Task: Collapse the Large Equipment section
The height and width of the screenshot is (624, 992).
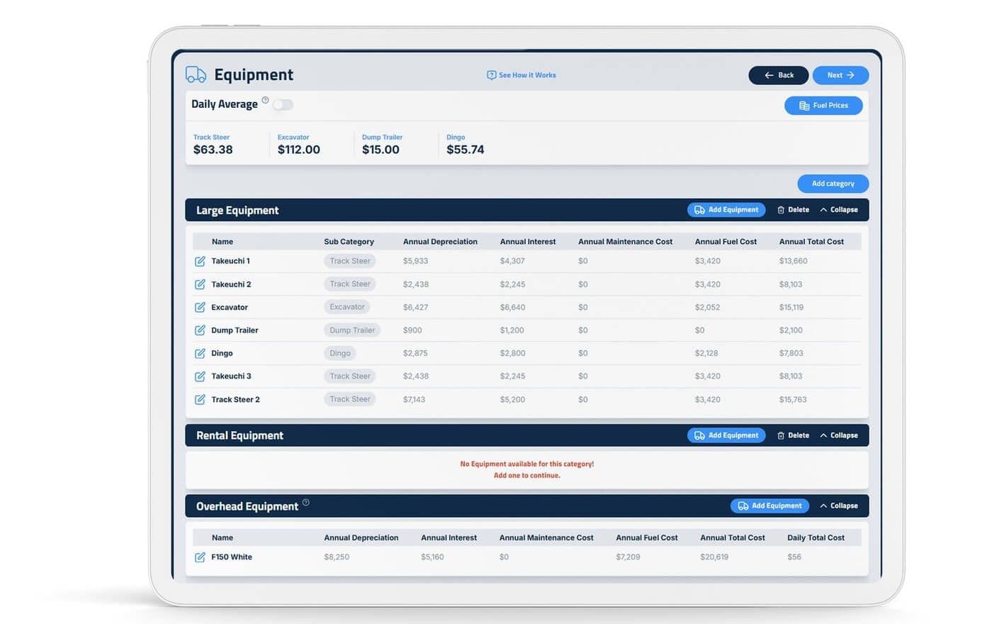Action: click(838, 210)
